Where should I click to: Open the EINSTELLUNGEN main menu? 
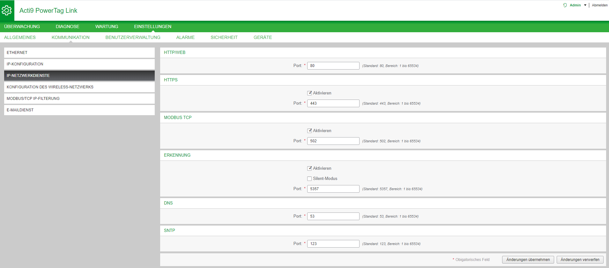pyautogui.click(x=153, y=26)
